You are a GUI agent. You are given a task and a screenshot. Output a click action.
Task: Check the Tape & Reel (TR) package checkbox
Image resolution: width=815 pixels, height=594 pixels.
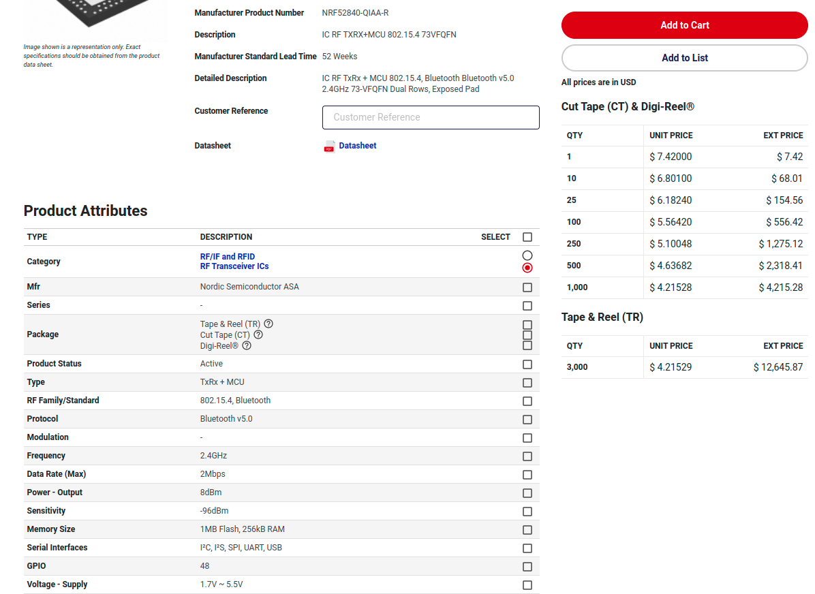(527, 325)
